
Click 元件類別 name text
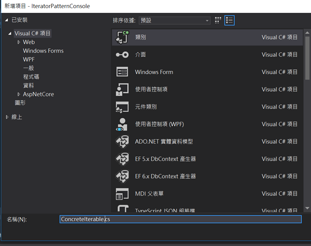[146, 107]
